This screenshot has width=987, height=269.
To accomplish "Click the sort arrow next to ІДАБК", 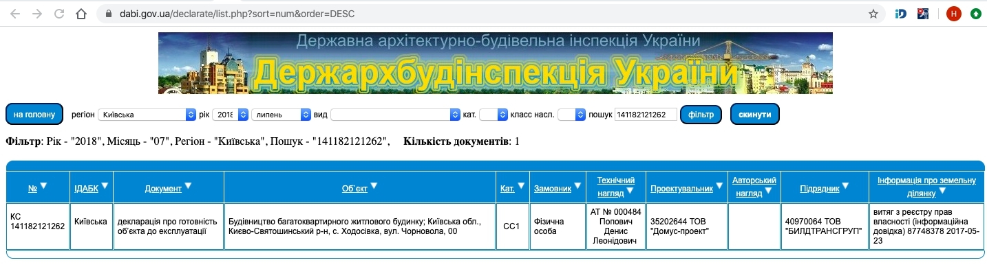I will tap(105, 187).
